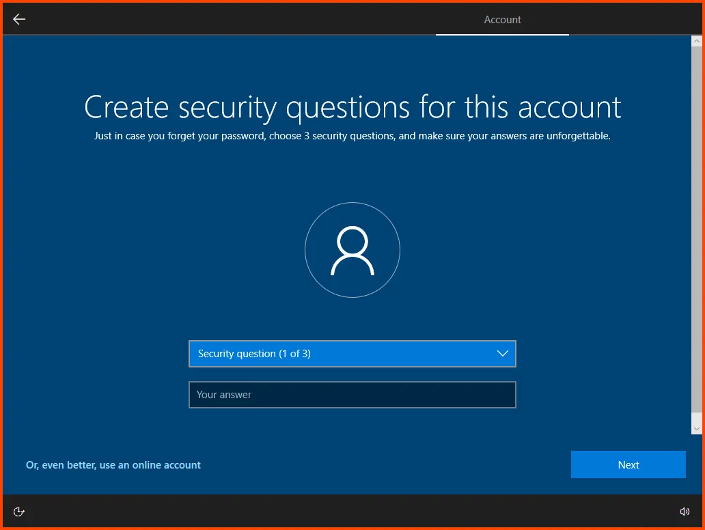Click in the Your answer field
The height and width of the screenshot is (530, 705).
pos(352,395)
